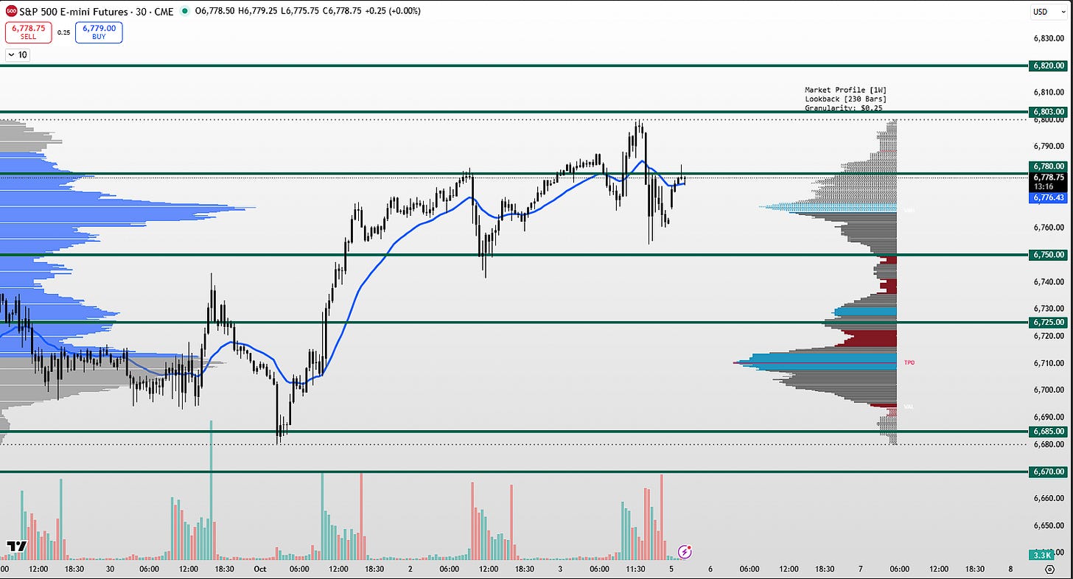Screen dimensions: 1073x579
Task: Click the 6,760.00 price axis label
Action: [x=1047, y=228]
